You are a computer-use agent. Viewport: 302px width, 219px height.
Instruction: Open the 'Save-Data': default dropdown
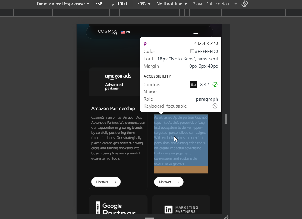[215, 4]
